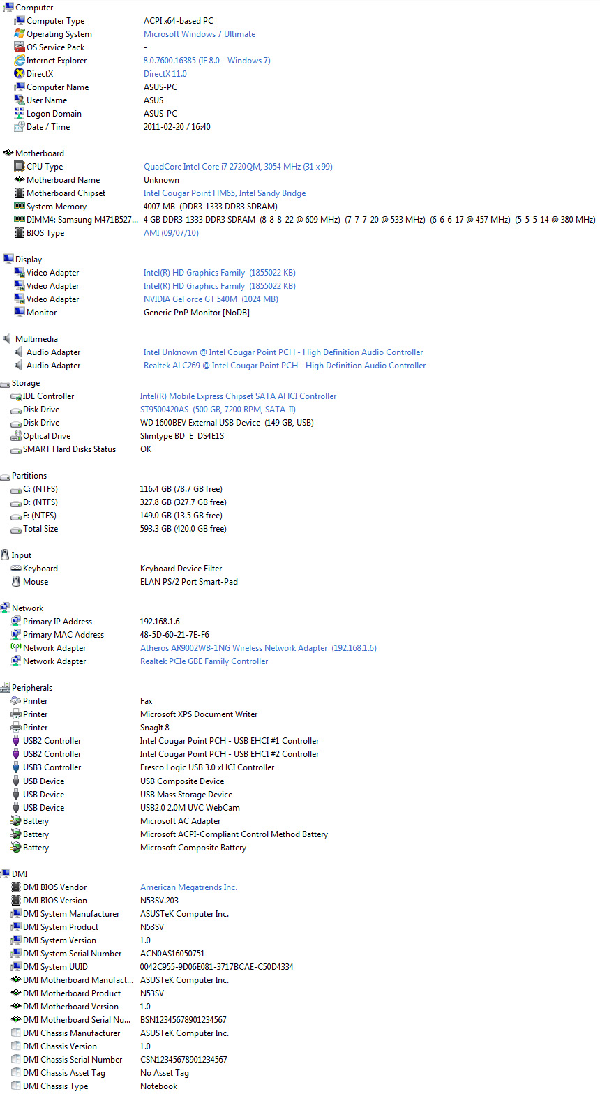This screenshot has width=600, height=1096.
Task: Select the MAC address value 48-5D-60-21-7E-F6
Action: click(x=174, y=634)
